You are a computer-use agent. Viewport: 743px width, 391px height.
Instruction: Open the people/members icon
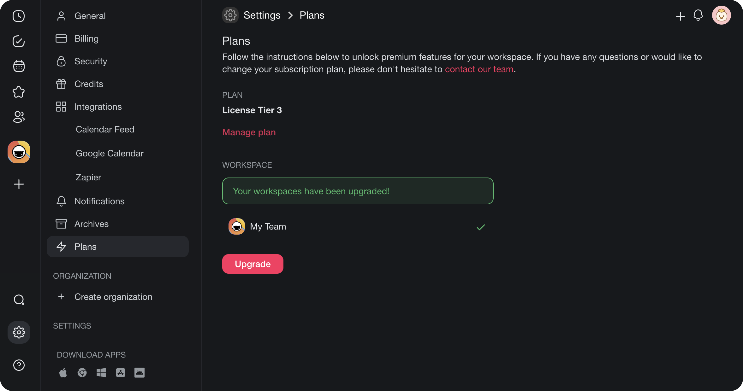(19, 117)
